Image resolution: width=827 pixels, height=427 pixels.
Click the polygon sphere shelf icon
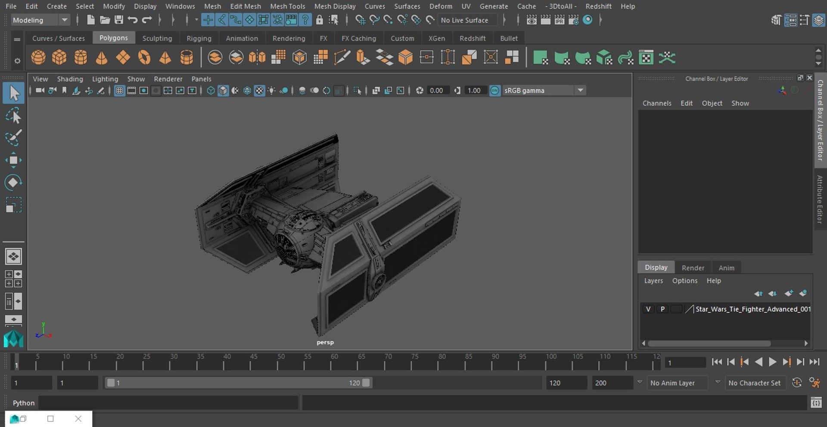pos(38,57)
